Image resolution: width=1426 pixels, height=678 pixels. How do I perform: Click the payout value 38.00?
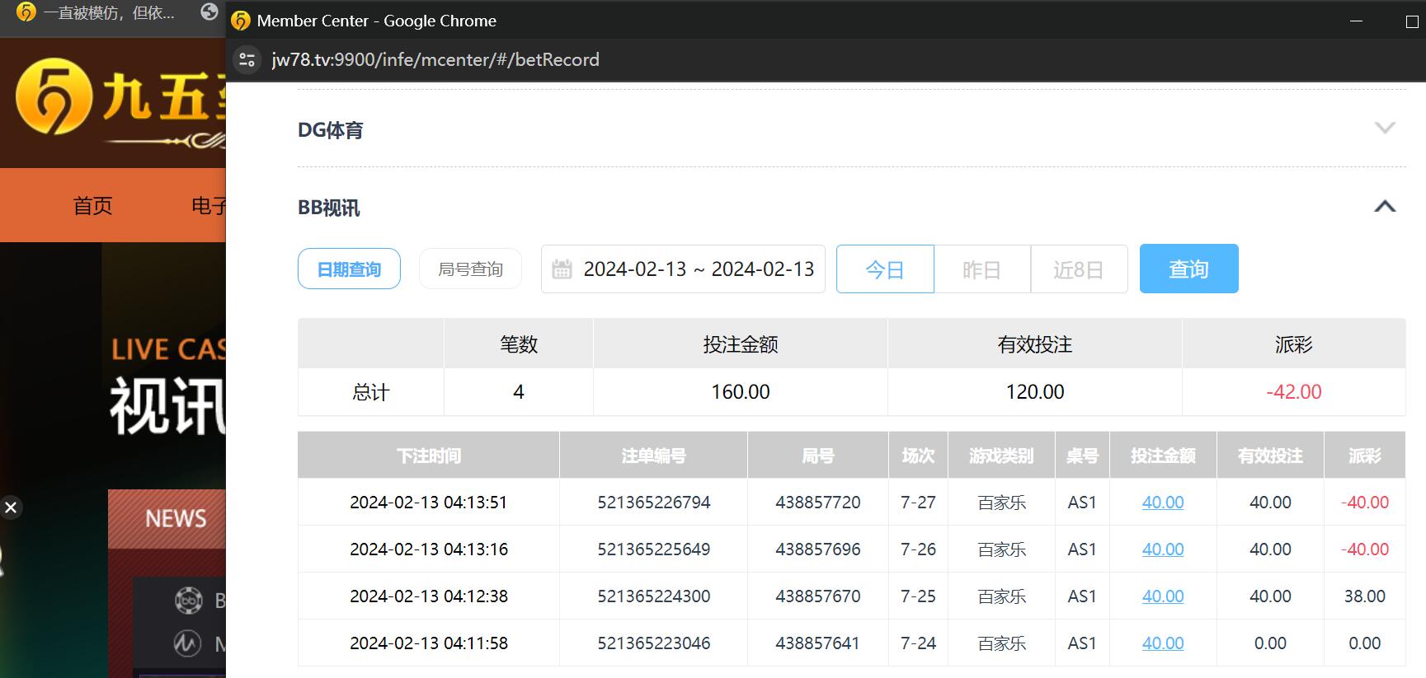(1365, 596)
